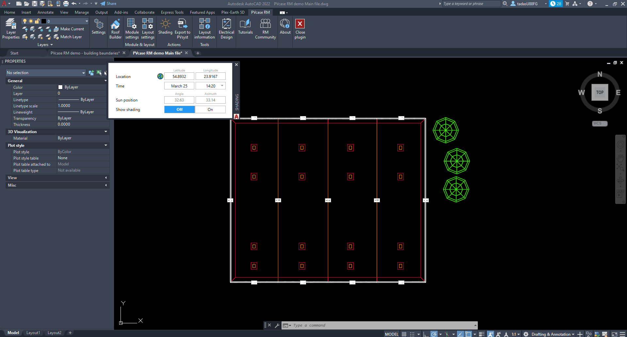Toggle snap mode dots in status bar
The width and height of the screenshot is (627, 337).
tap(412, 334)
